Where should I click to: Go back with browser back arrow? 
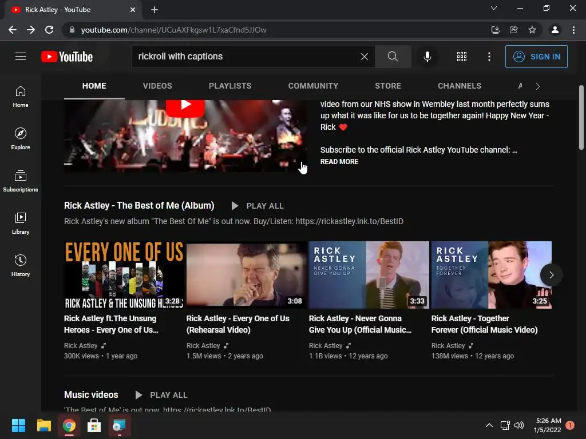pyautogui.click(x=13, y=30)
